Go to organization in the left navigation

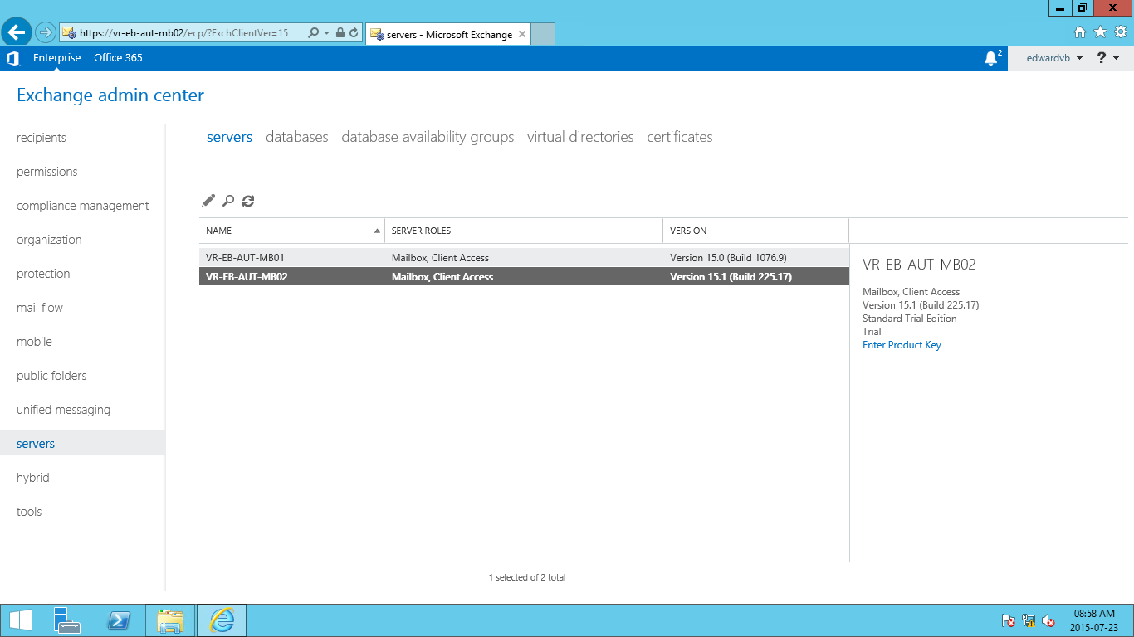pyautogui.click(x=49, y=240)
